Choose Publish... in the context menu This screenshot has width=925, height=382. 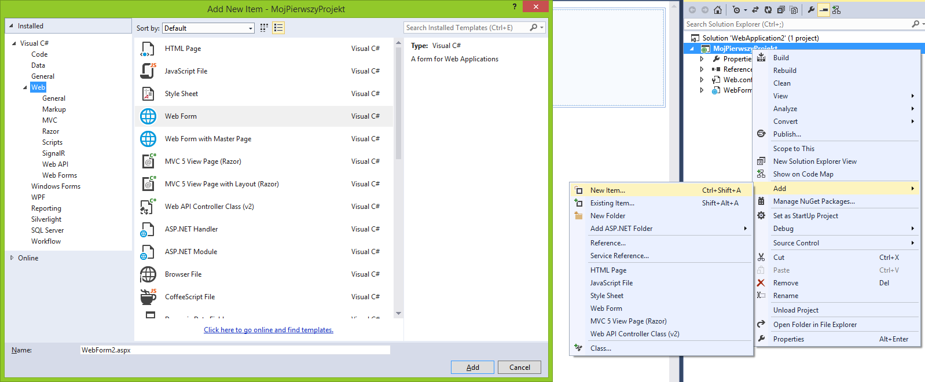(836, 134)
